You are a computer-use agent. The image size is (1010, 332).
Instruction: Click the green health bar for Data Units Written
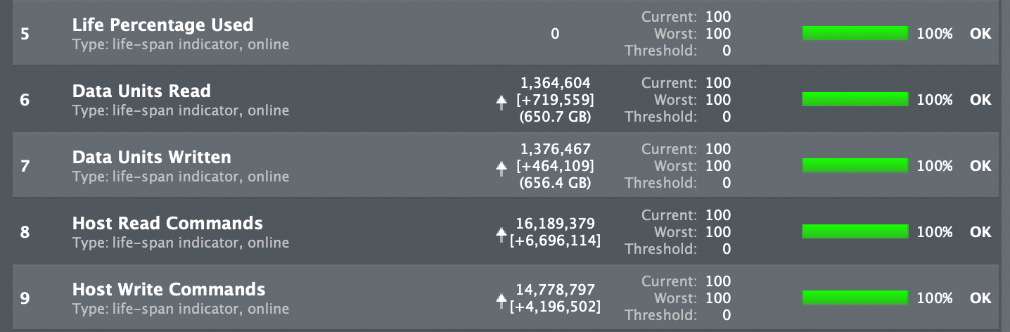coord(855,165)
